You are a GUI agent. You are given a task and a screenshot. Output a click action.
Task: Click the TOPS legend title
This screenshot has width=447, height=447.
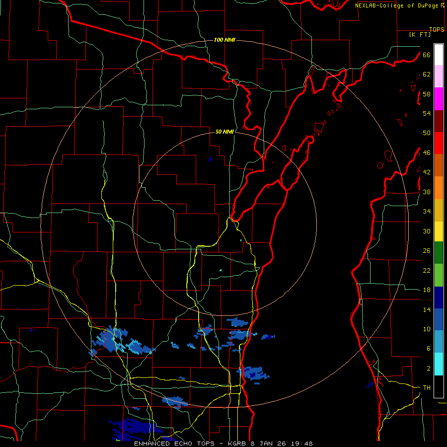coord(437,29)
